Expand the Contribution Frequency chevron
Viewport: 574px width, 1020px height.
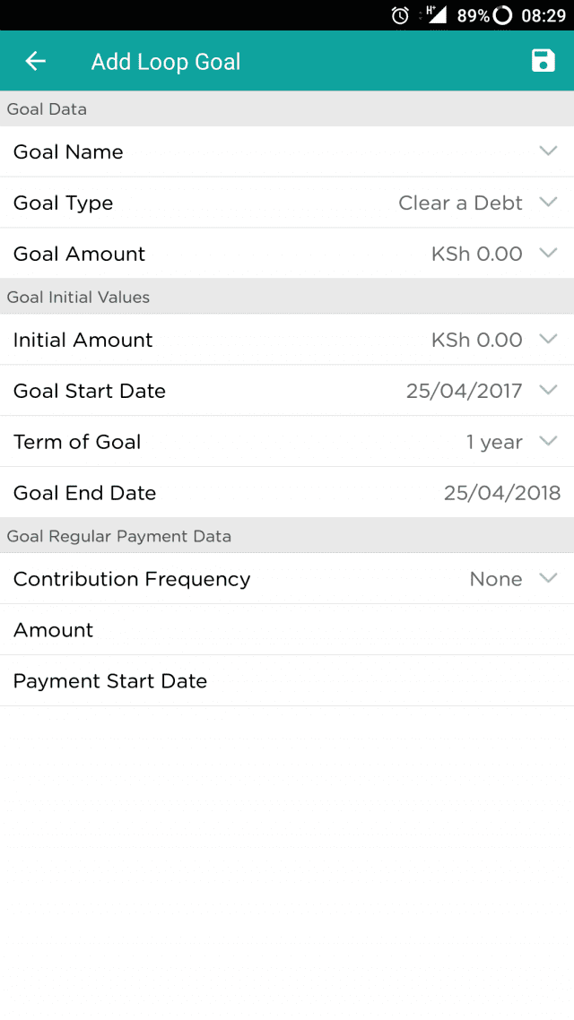click(x=548, y=577)
